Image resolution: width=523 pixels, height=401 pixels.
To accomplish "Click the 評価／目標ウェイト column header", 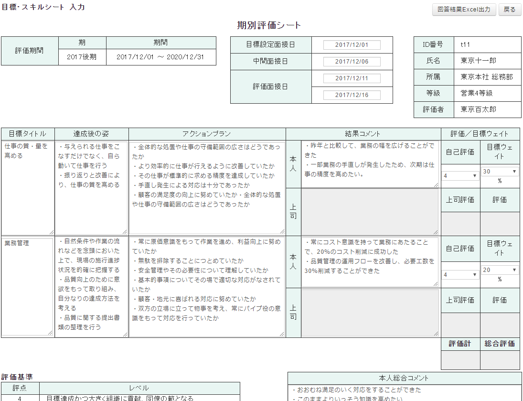I will (480, 134).
